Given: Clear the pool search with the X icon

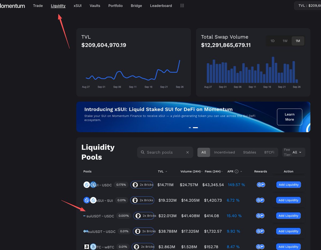Looking at the screenshot, I should pos(188,152).
